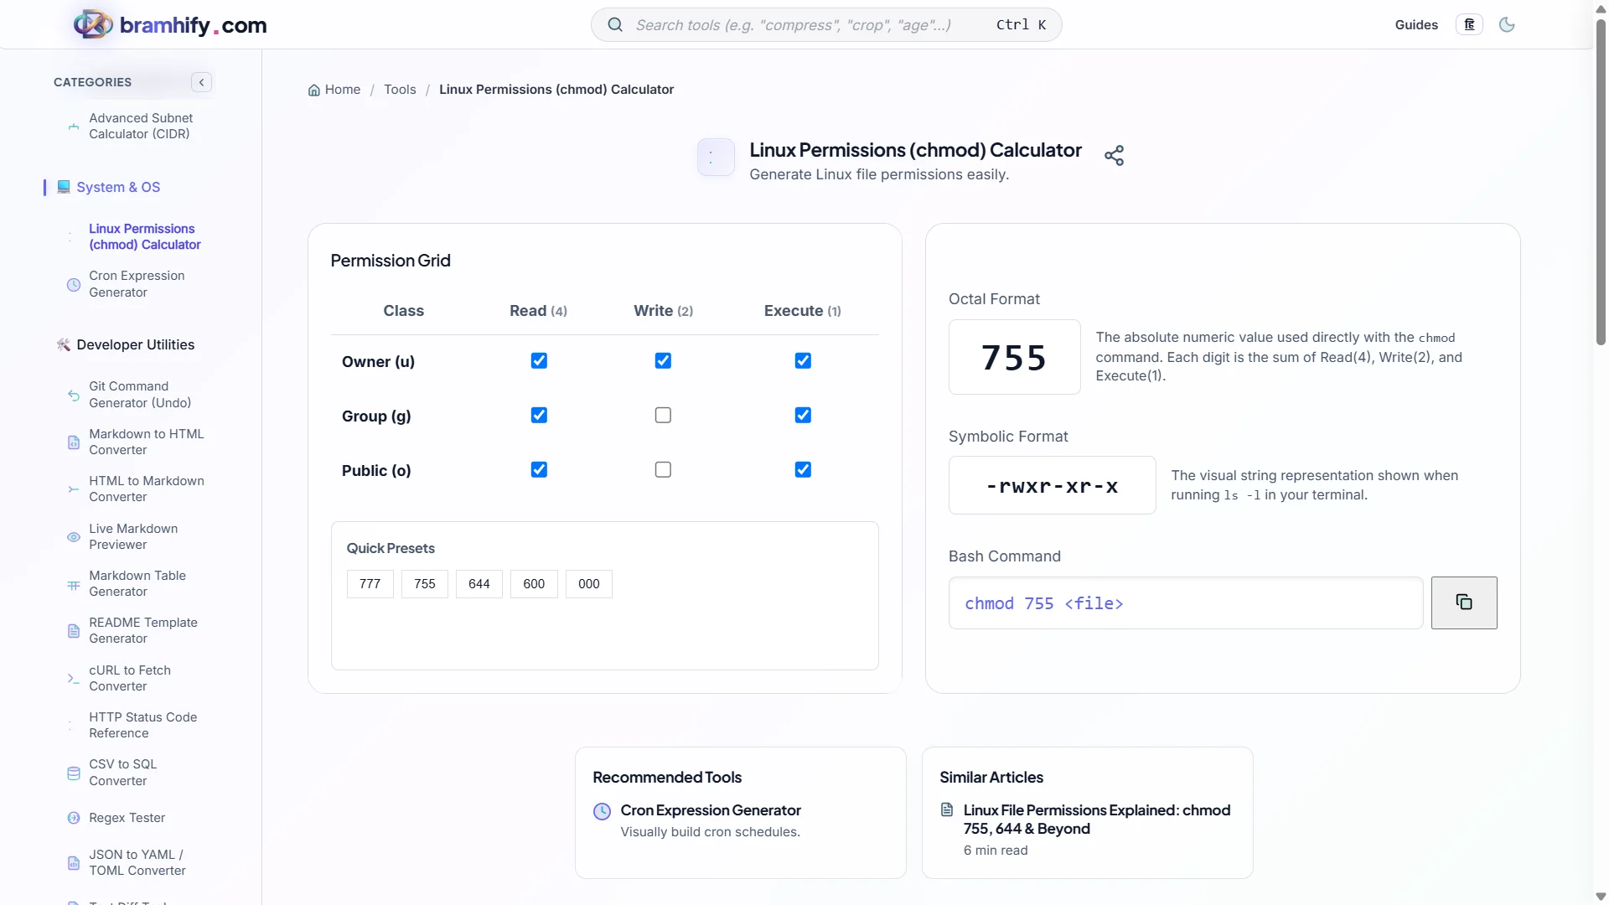Uncheck Public execute permission

[x=803, y=470]
